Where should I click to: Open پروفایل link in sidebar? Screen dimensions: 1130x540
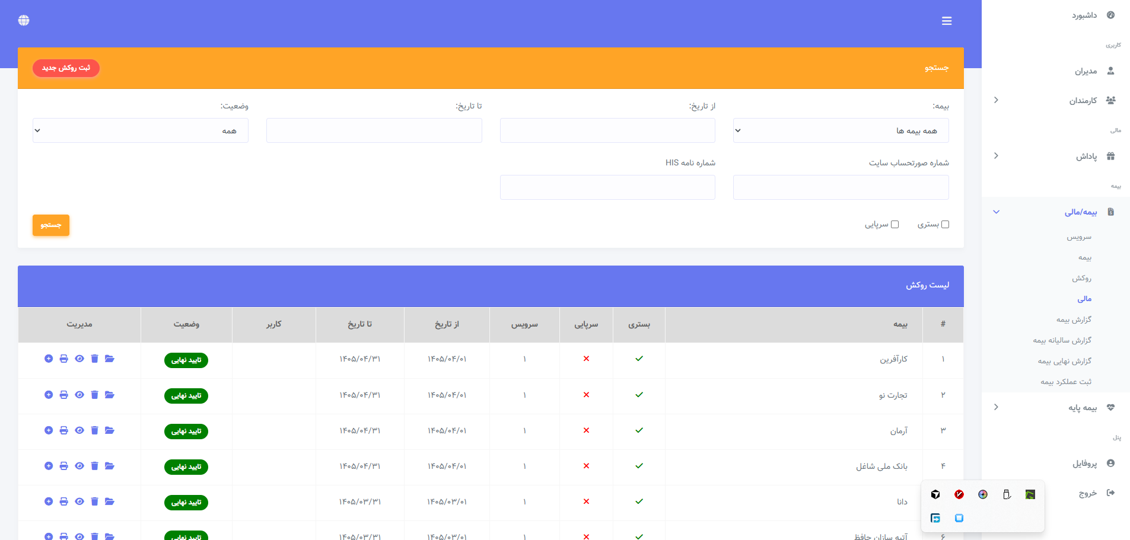[x=1085, y=464]
